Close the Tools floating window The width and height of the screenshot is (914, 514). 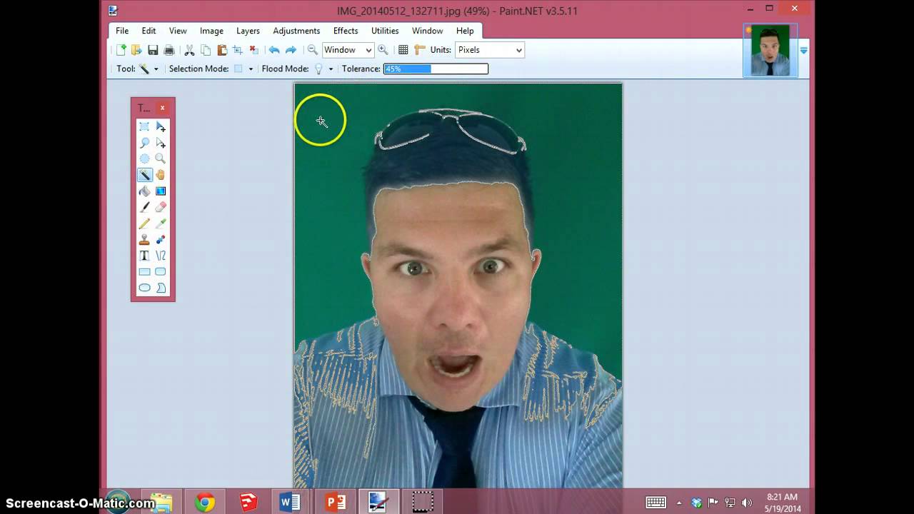pyautogui.click(x=162, y=108)
